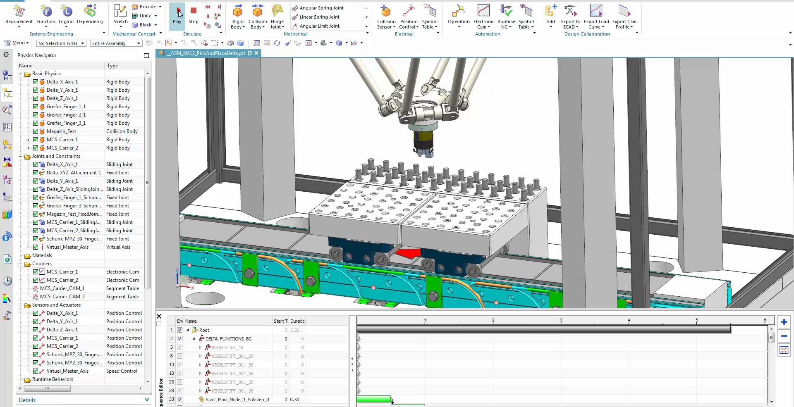
Task: Click the timeline zoom plus control
Action: [x=784, y=322]
